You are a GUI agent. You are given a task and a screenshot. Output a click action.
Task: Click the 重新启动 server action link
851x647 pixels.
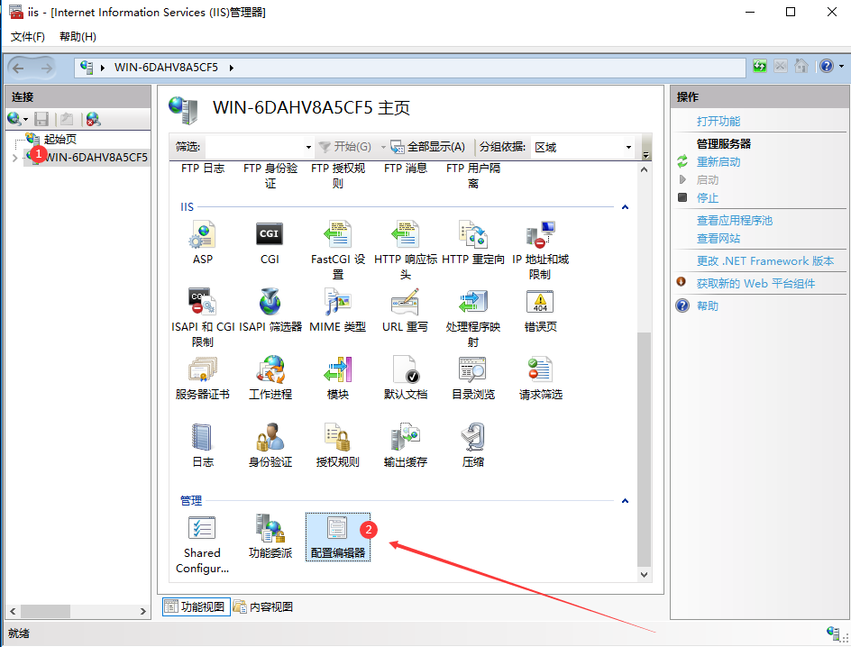click(718, 162)
